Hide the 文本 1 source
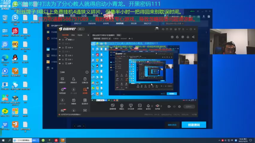This screenshot has height=143, width=255. click(x=60, y=59)
